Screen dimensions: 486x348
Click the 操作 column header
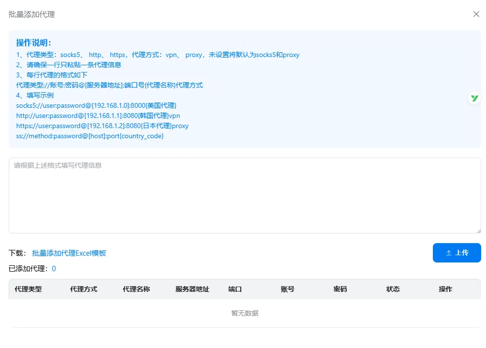[x=445, y=289]
